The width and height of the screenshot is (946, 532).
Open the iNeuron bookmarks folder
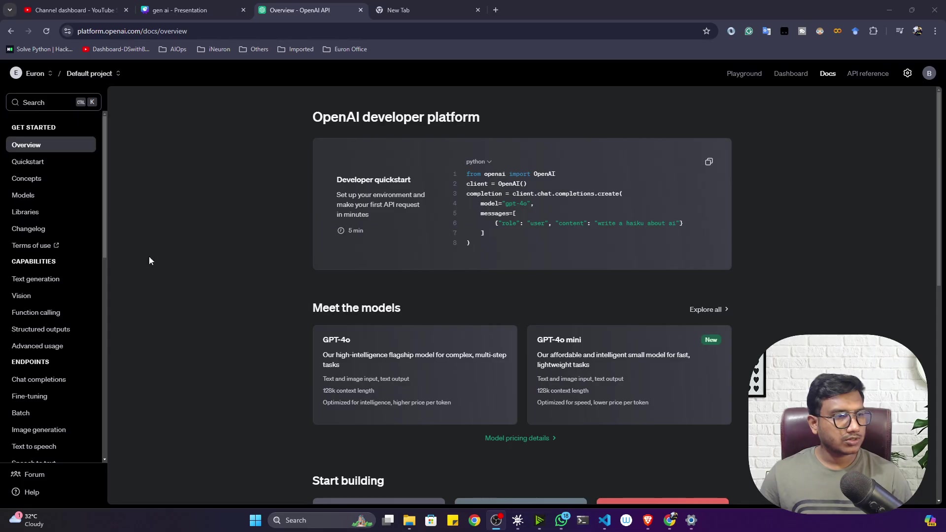[213, 49]
